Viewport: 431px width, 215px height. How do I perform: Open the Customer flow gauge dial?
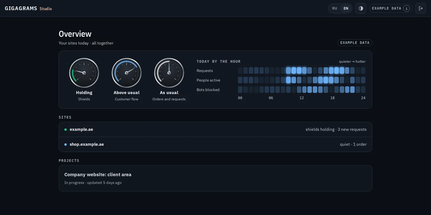[x=127, y=73]
